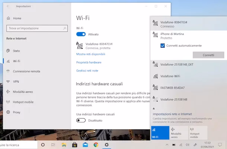The image size is (227, 149).
Task: Go to Hotspot mobile settings section
Action: [x=23, y=102]
